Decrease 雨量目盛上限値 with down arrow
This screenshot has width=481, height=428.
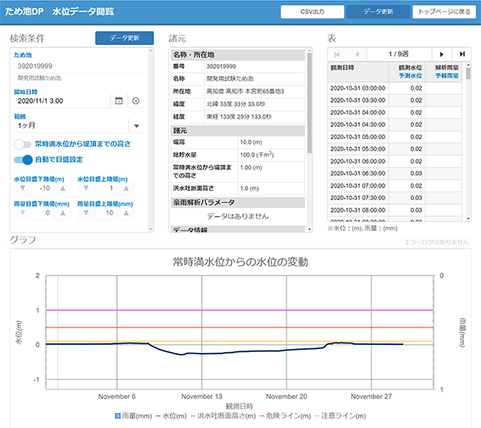point(86,213)
